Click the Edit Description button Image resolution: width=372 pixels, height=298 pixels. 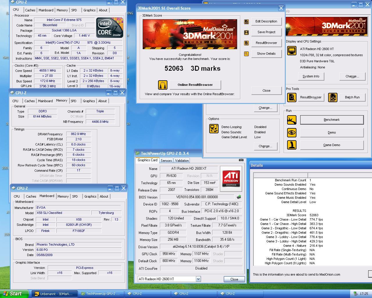[x=266, y=22]
